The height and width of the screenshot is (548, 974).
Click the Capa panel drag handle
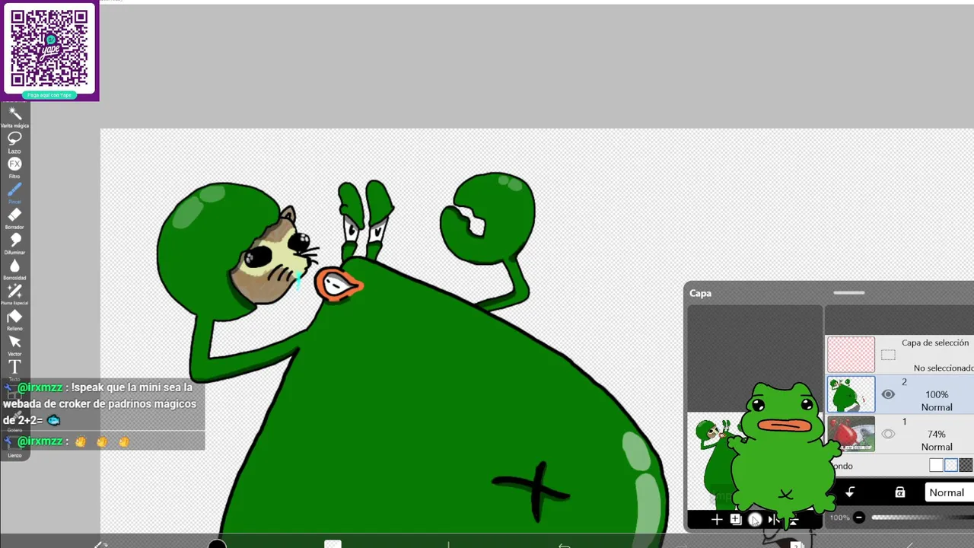848,292
